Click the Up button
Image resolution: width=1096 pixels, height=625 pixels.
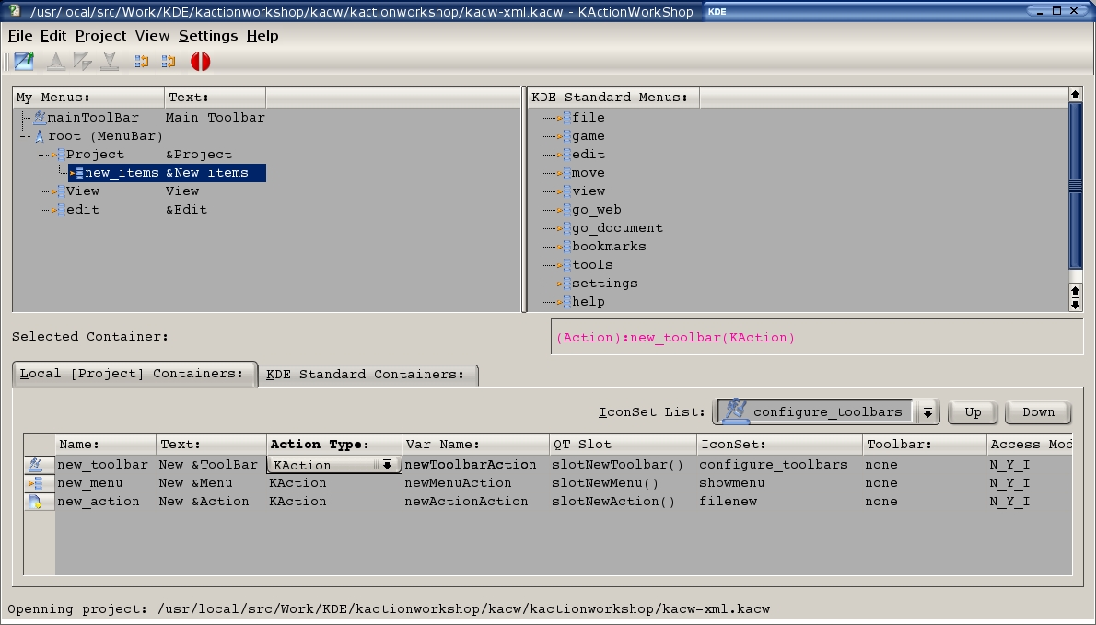[x=973, y=412]
